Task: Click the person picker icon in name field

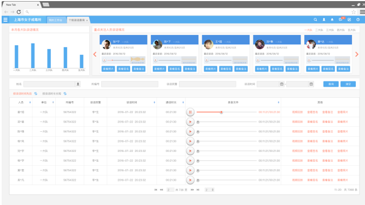Action: coord(78,84)
